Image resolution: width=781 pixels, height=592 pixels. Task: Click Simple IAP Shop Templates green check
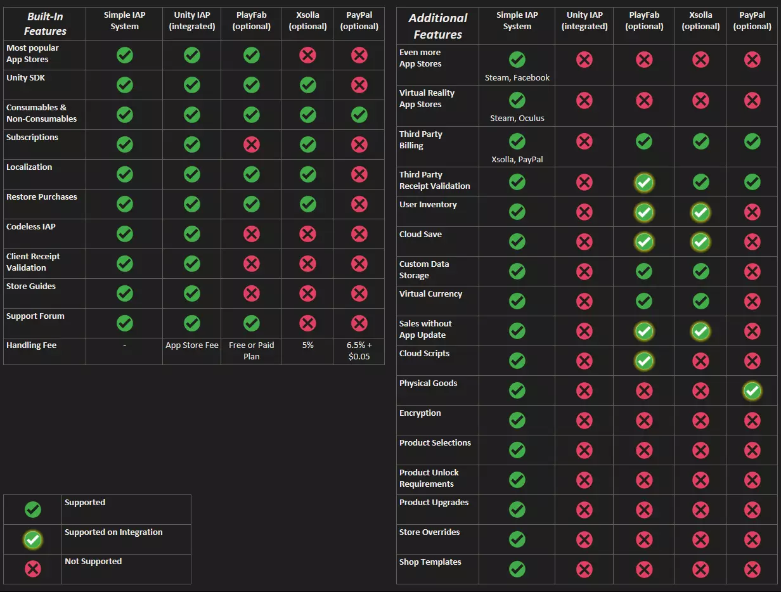[517, 569]
